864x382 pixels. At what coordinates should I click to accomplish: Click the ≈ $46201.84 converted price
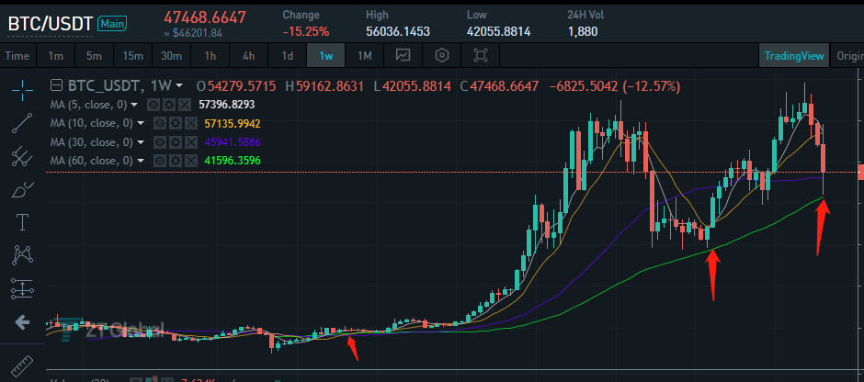pyautogui.click(x=193, y=34)
